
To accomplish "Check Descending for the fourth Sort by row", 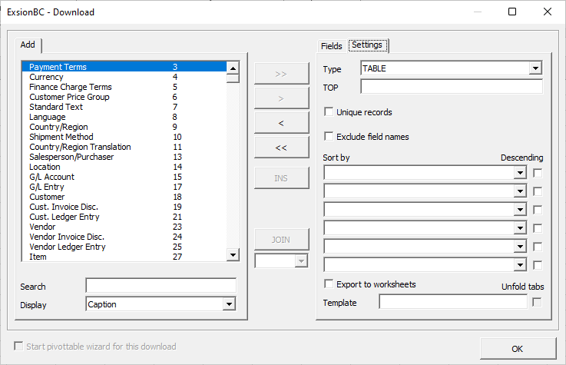I will tap(538, 228).
